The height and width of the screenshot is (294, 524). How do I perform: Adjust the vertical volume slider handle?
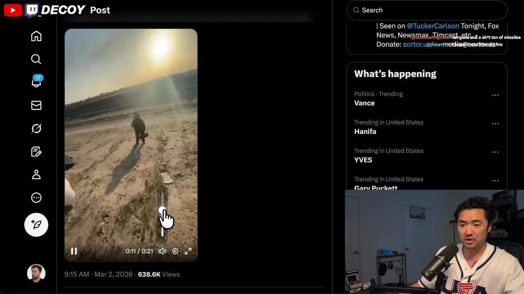(163, 210)
